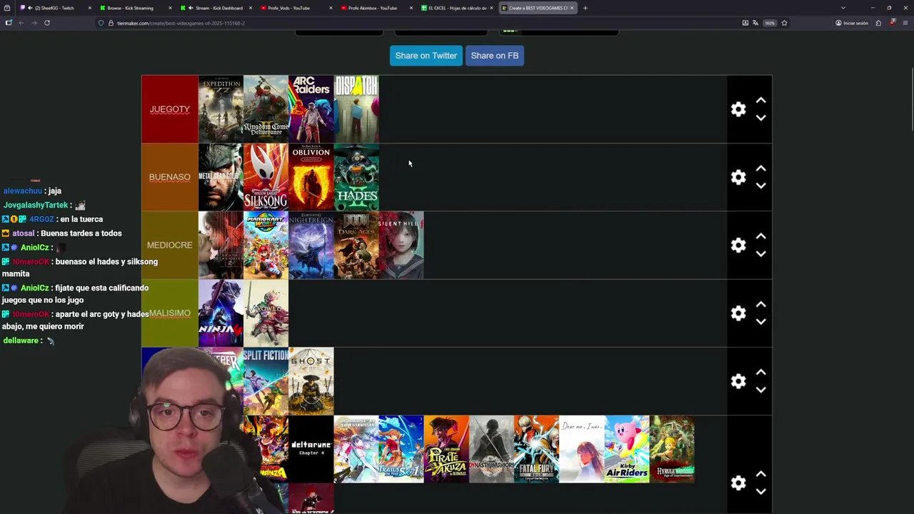Move Deltarune row up with arrow
Image resolution: width=914 pixels, height=514 pixels.
[x=761, y=475]
